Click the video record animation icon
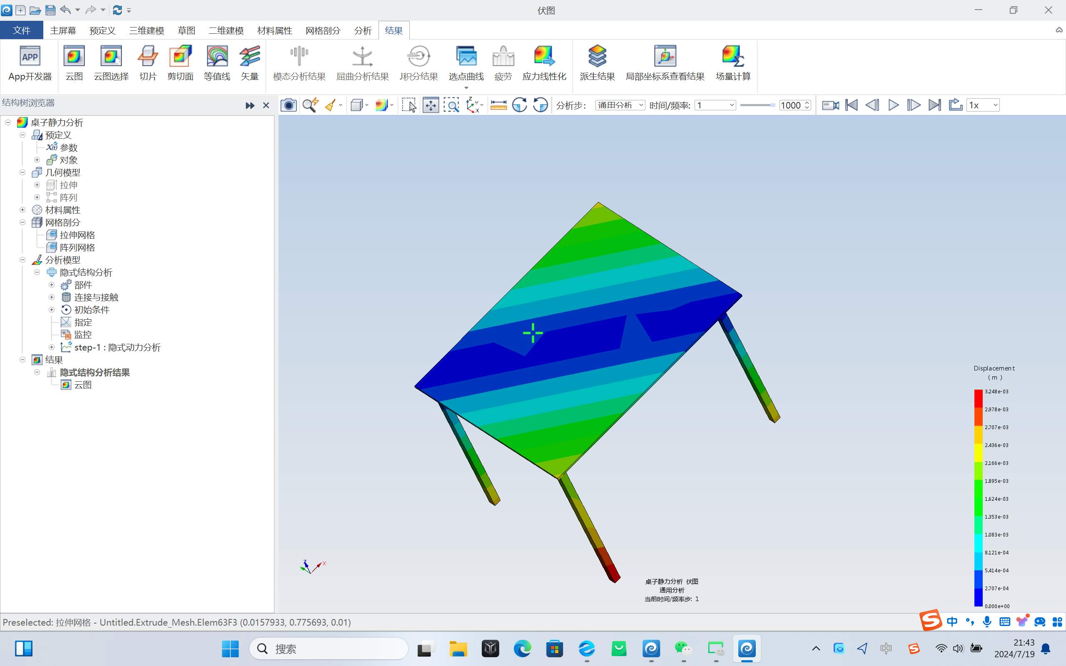 (830, 105)
